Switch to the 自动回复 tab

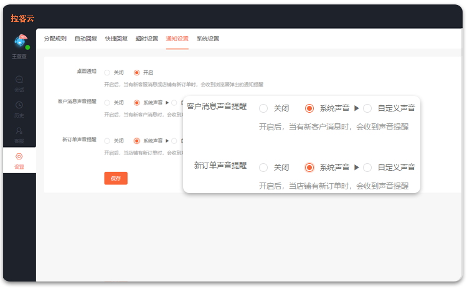86,39
